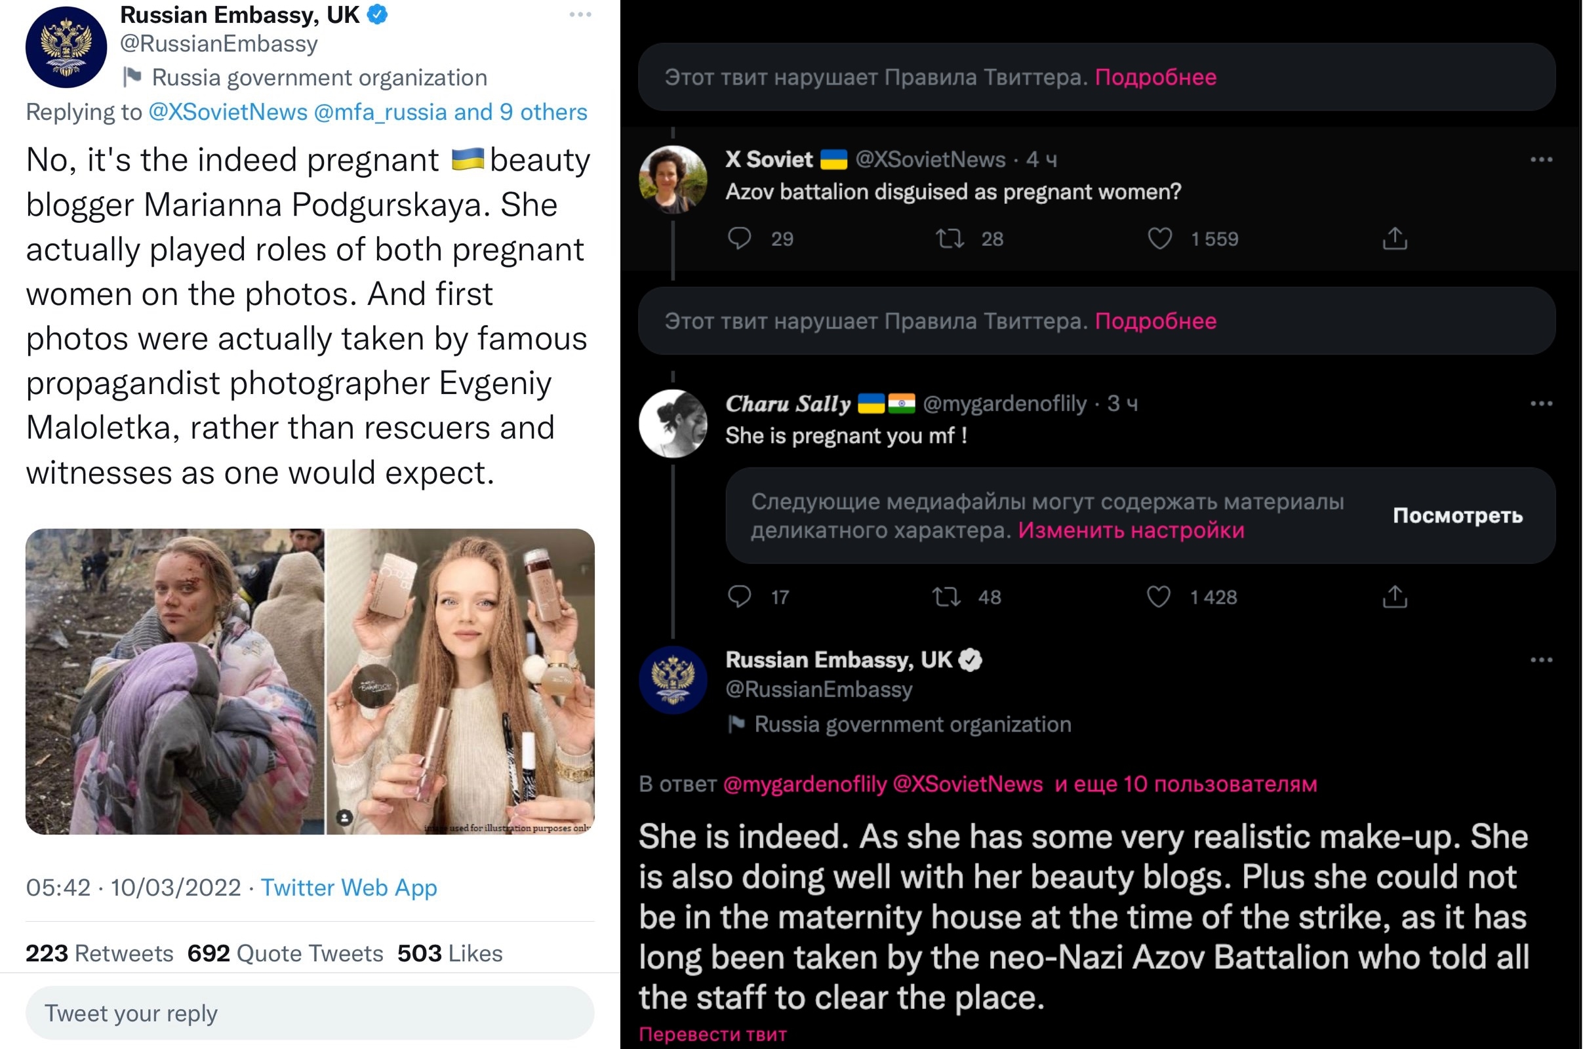Image resolution: width=1583 pixels, height=1049 pixels.
Task: Click Перевести твит to translate
Action: click(x=713, y=1035)
